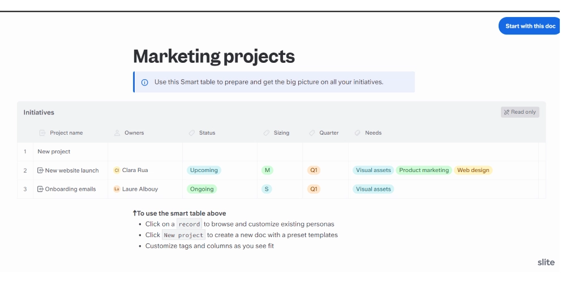Viewport: 566px width, 283px height.
Task: Click the Sizing column tag icon
Action: pos(267,133)
